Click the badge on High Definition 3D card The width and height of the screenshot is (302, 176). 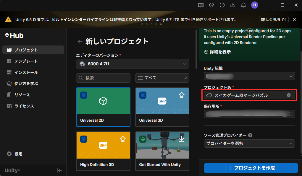[x=84, y=139]
